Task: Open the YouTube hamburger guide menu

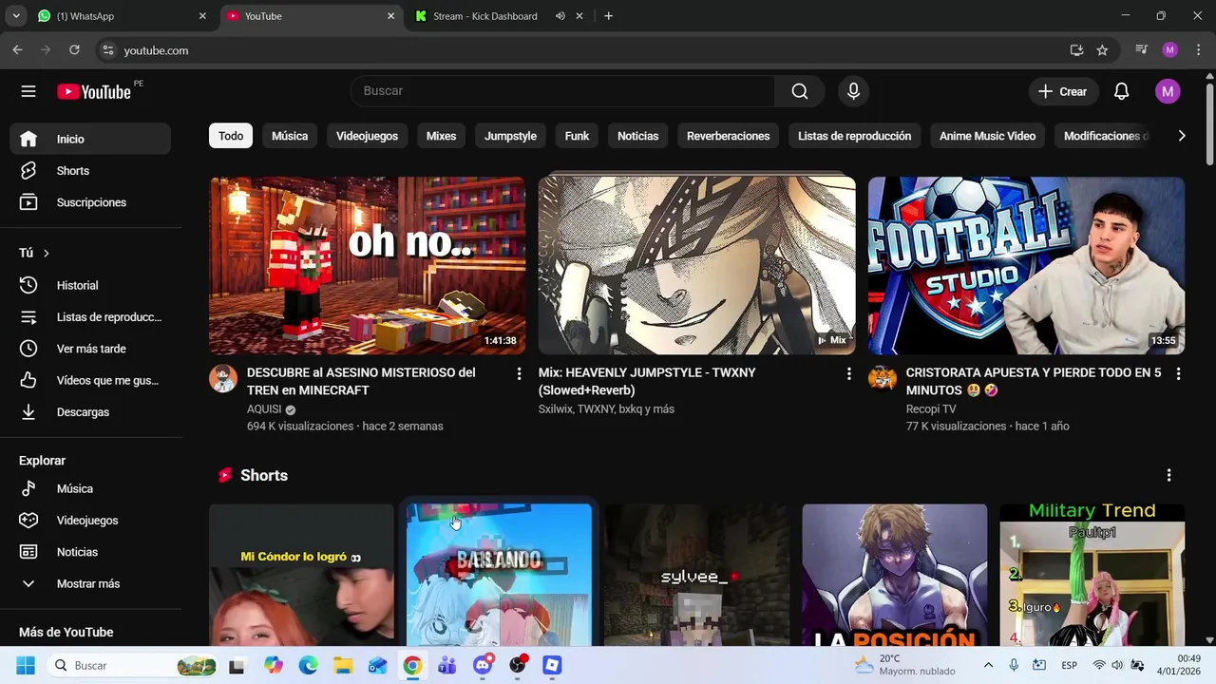Action: click(x=28, y=91)
